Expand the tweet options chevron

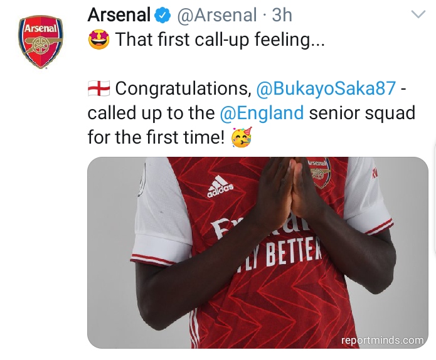click(418, 14)
